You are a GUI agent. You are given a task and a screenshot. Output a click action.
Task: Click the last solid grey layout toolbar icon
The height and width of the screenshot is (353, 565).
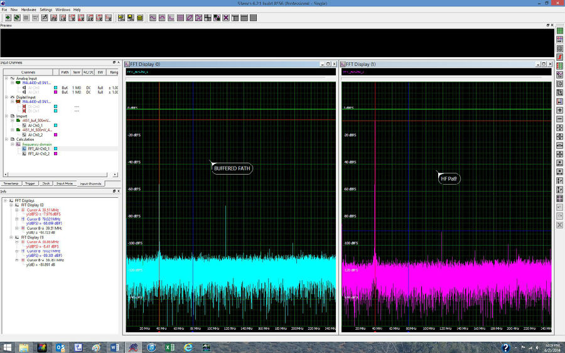[254, 18]
